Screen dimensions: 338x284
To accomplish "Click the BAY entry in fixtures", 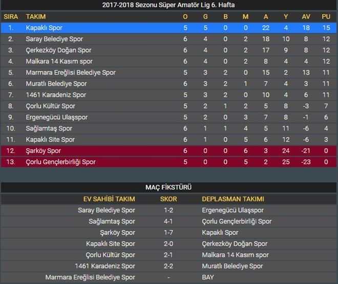I will pyautogui.click(x=208, y=277).
